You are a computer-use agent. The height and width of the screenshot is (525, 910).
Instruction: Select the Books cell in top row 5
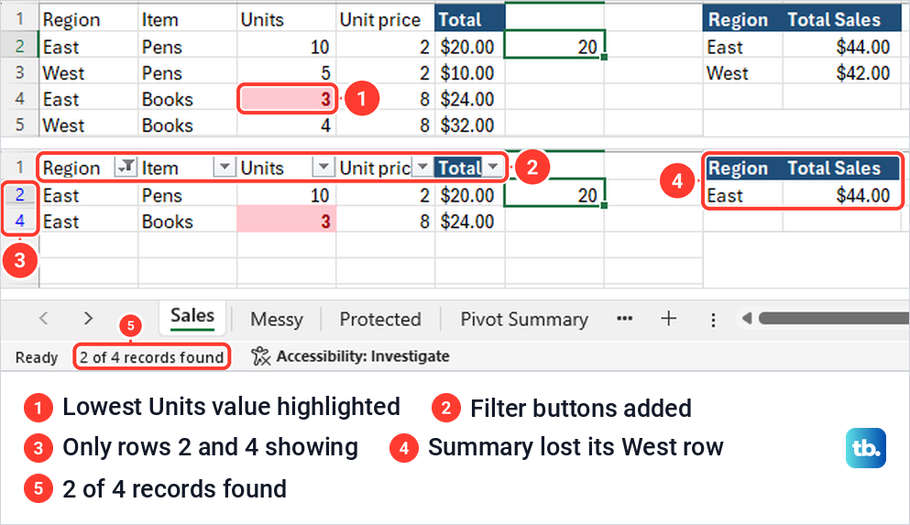(x=188, y=125)
